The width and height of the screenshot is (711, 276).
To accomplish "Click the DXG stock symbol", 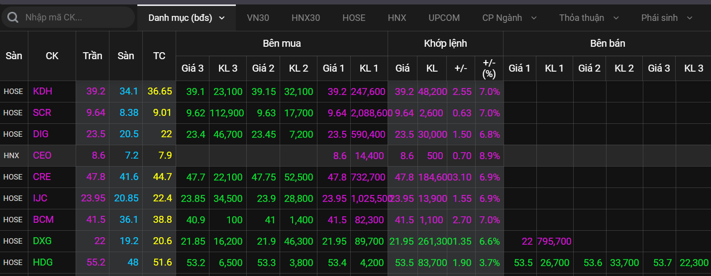I will click(x=42, y=241).
